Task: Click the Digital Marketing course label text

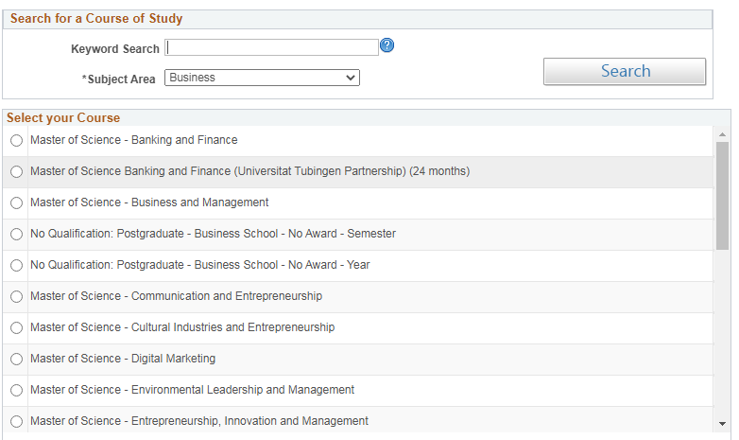Action: tap(123, 359)
